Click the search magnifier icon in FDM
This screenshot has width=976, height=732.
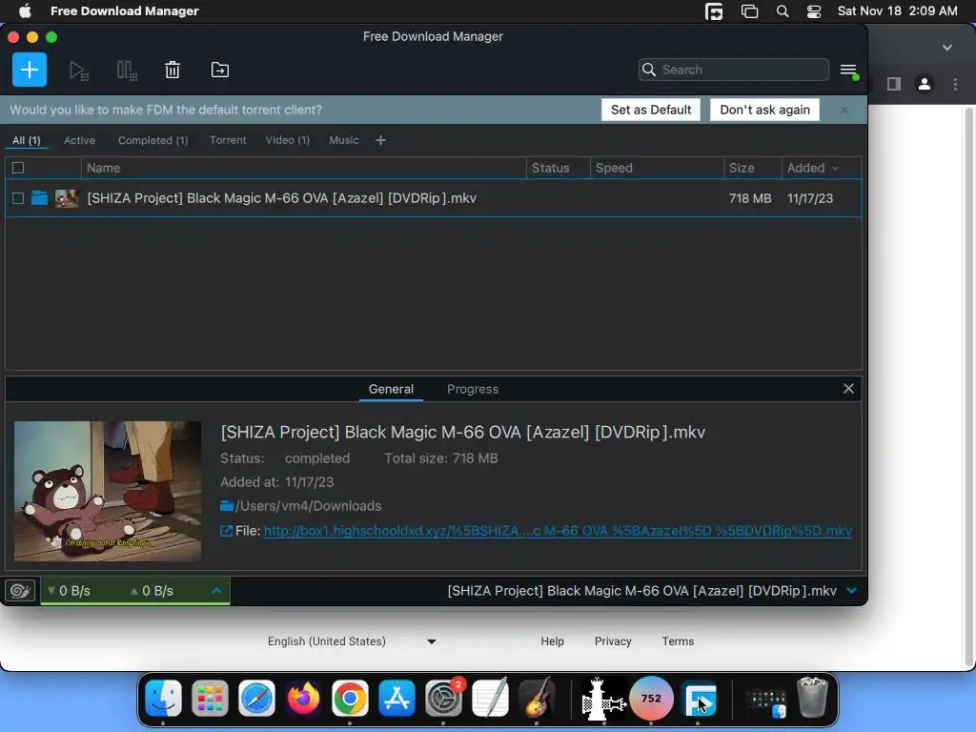pyautogui.click(x=648, y=70)
